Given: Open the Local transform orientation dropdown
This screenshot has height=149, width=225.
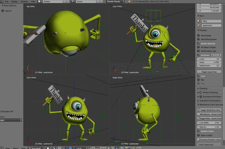Looking at the screenshot, I should pos(81,148).
